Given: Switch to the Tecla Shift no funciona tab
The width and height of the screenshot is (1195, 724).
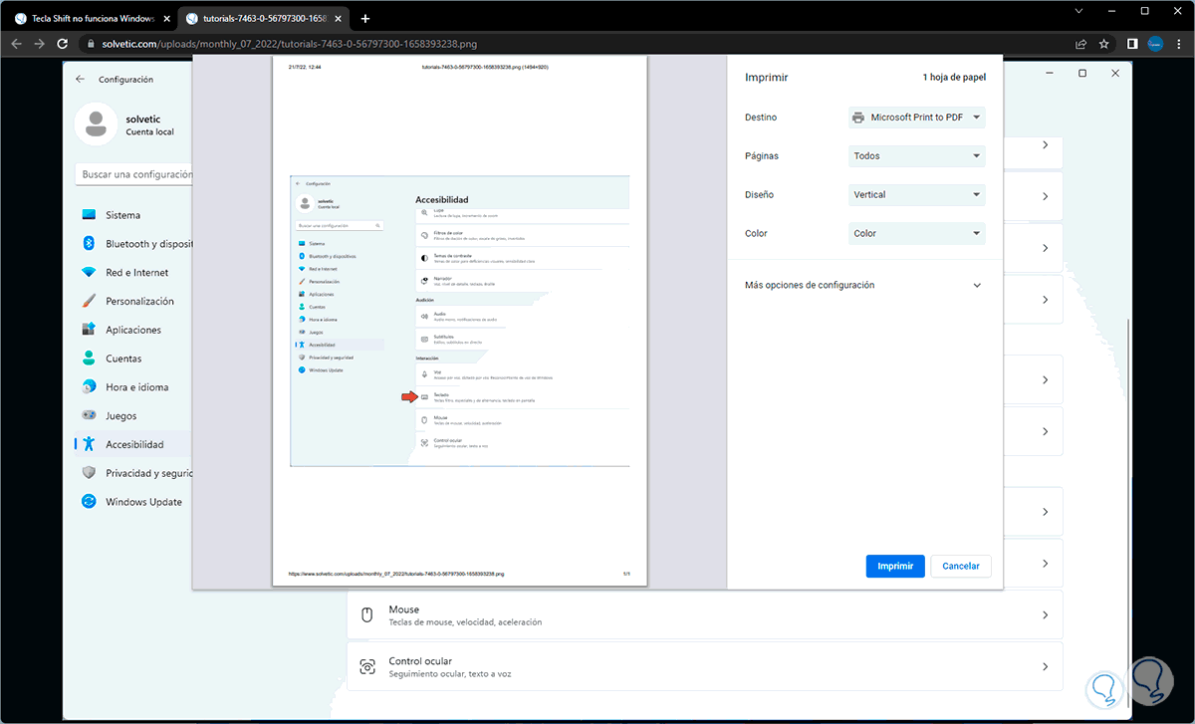Looking at the screenshot, I should point(92,18).
